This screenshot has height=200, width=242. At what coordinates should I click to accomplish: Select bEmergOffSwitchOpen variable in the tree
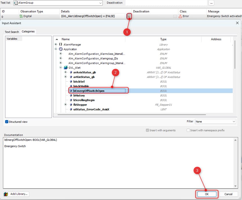(89, 91)
